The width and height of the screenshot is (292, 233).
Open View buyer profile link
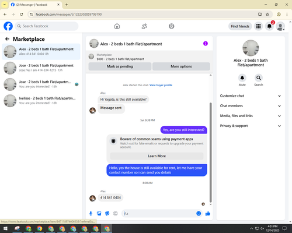click(x=161, y=85)
